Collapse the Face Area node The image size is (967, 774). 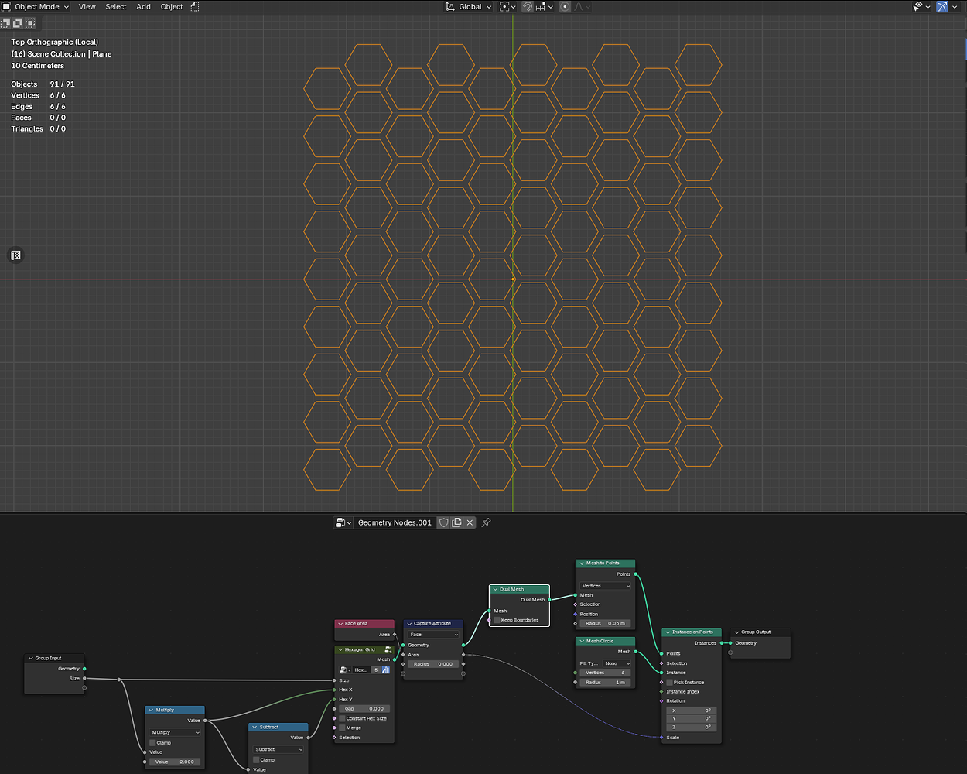coord(340,623)
